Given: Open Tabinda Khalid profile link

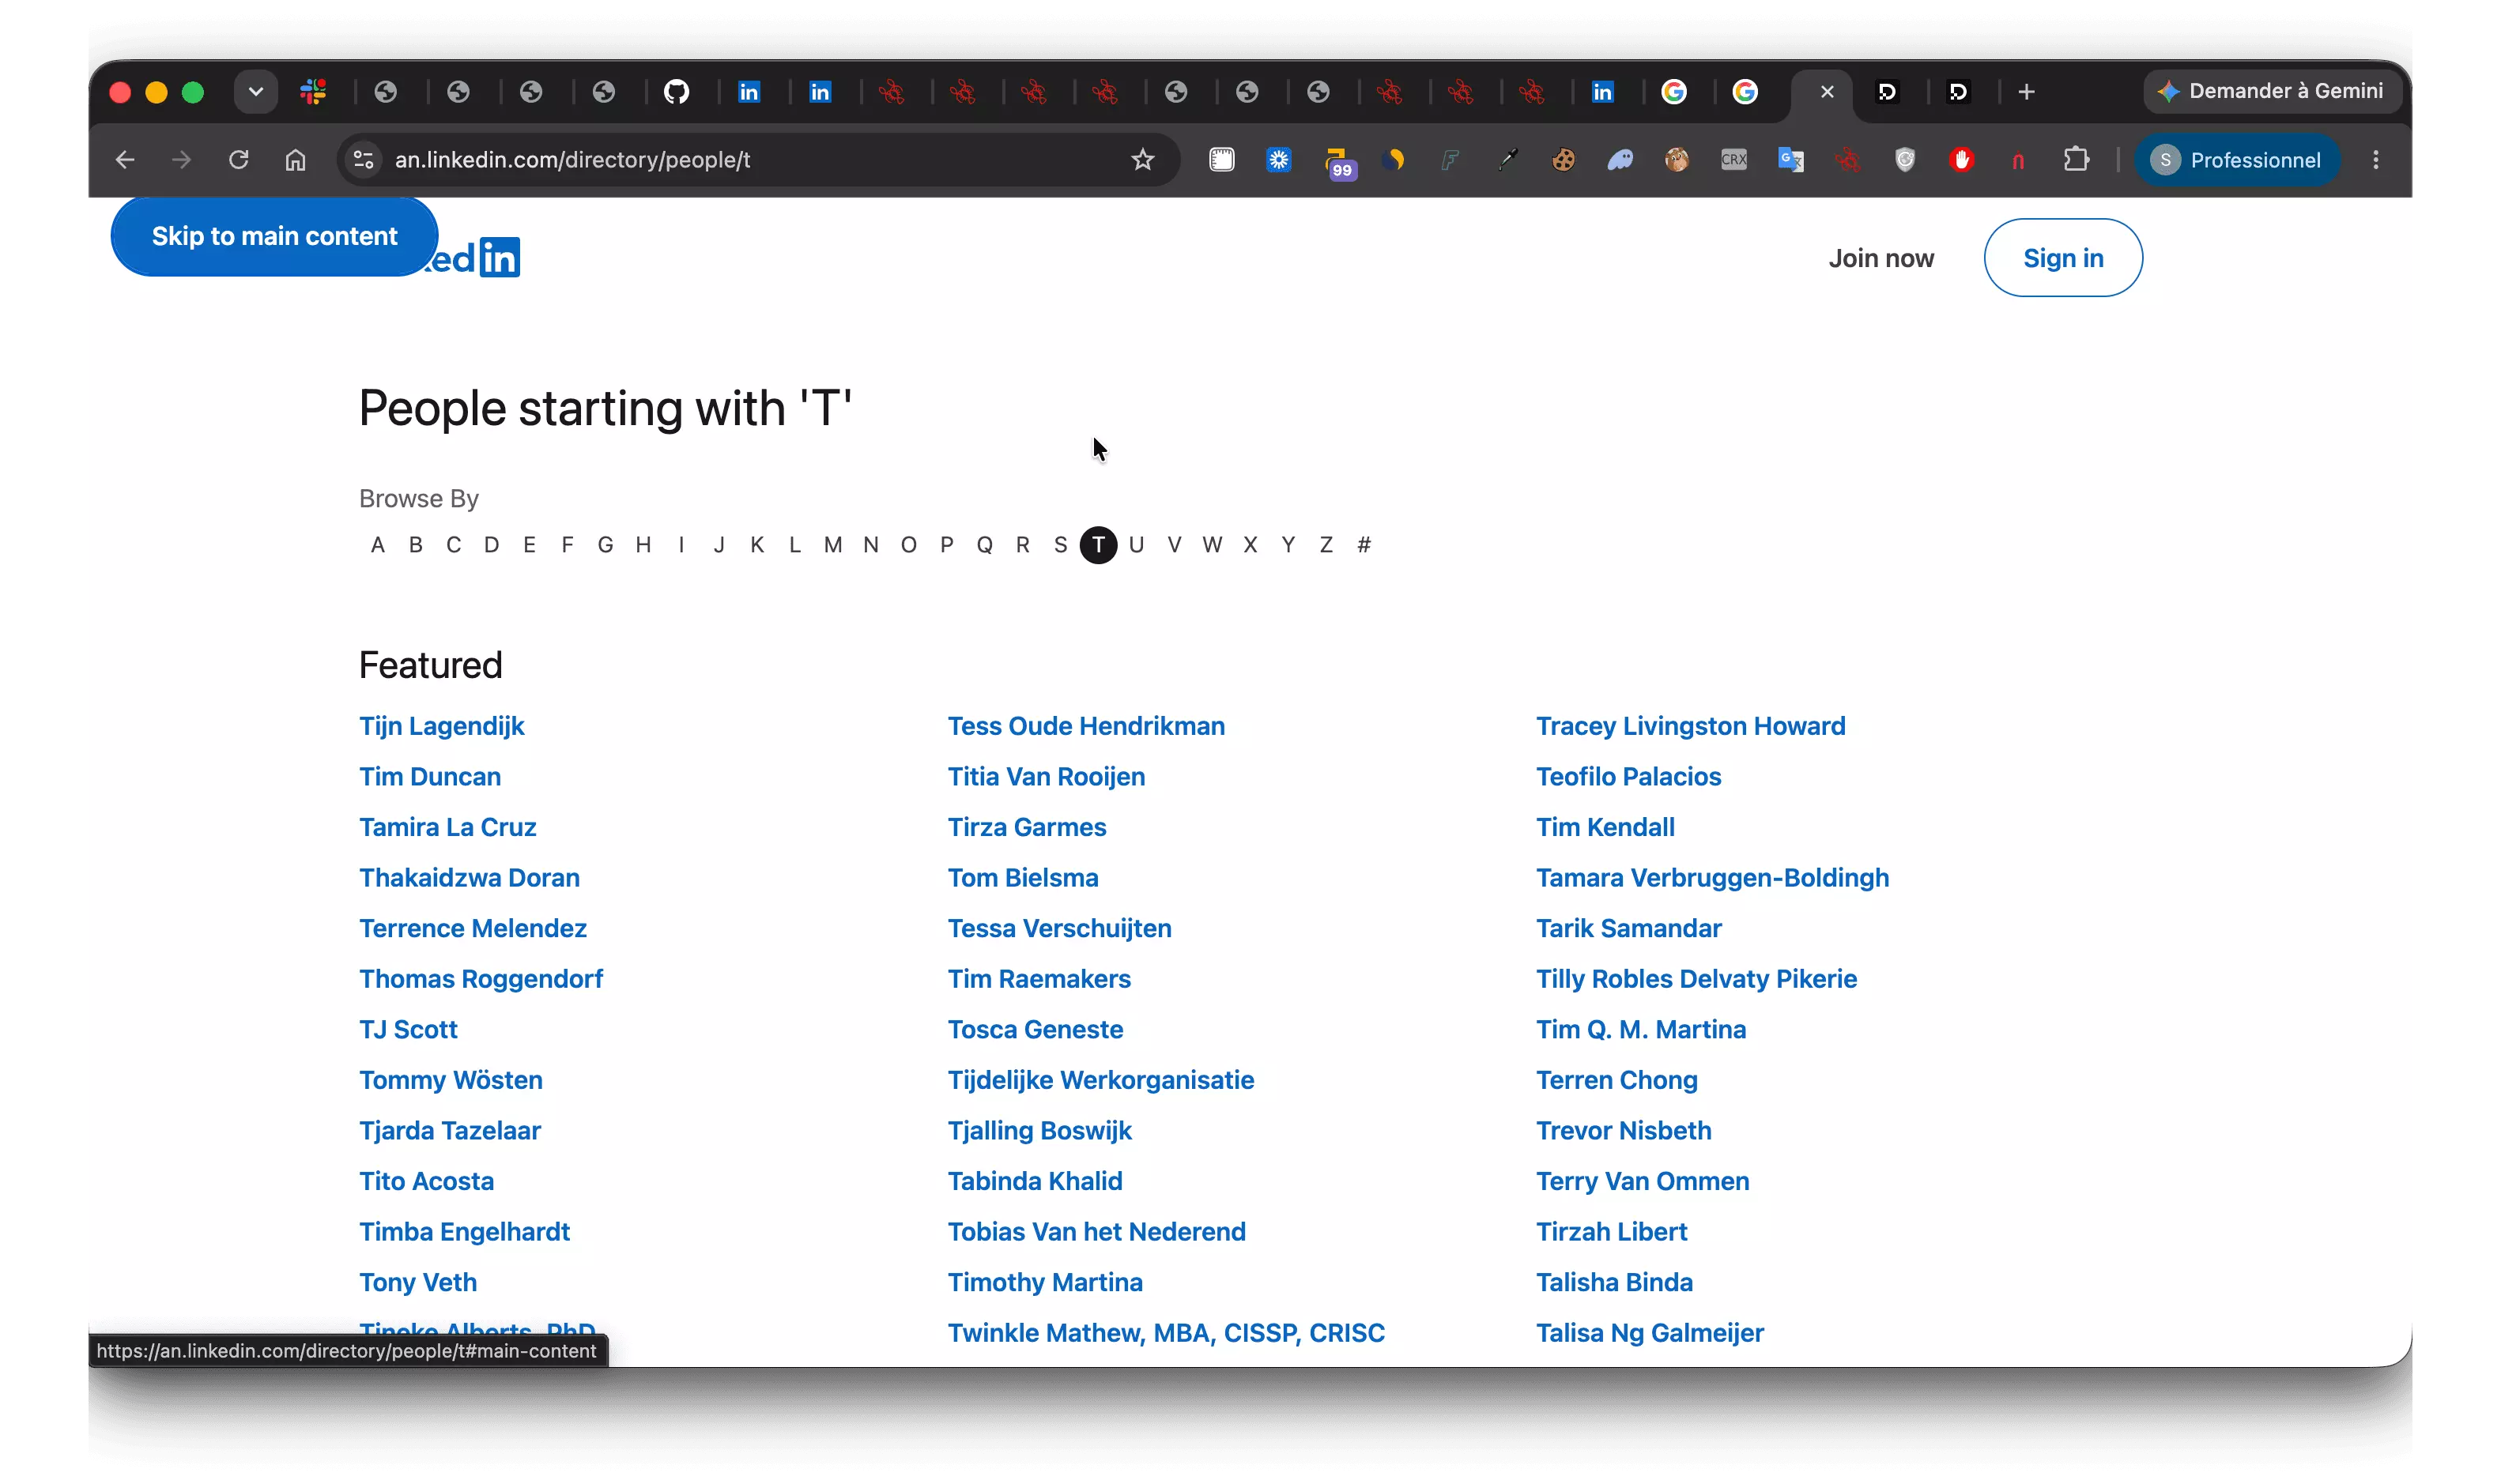Looking at the screenshot, I should click(x=1035, y=1181).
